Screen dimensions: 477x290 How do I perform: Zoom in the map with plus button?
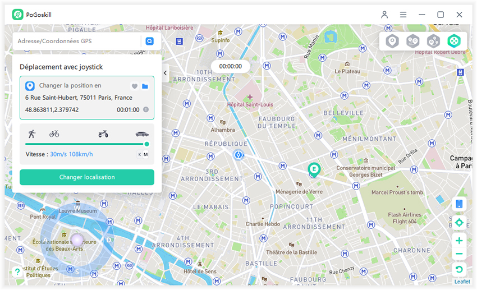pos(459,241)
